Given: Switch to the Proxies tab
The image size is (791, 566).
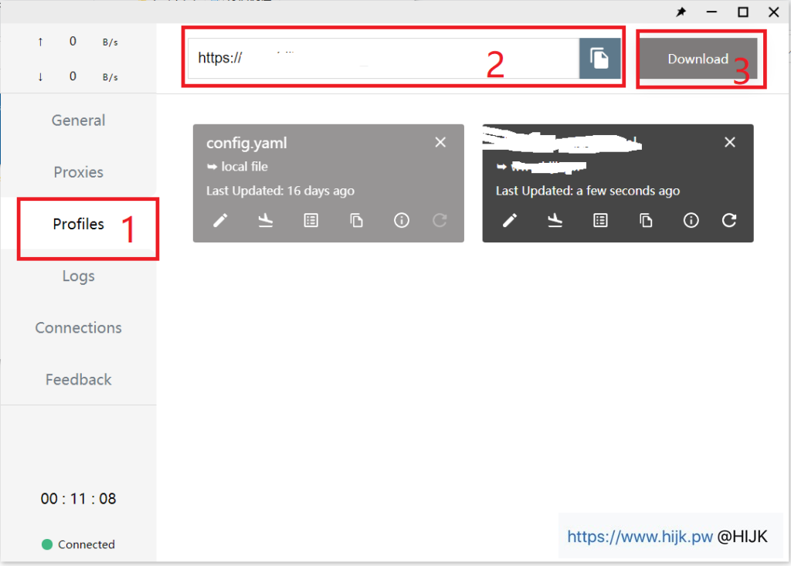Looking at the screenshot, I should pos(79,172).
